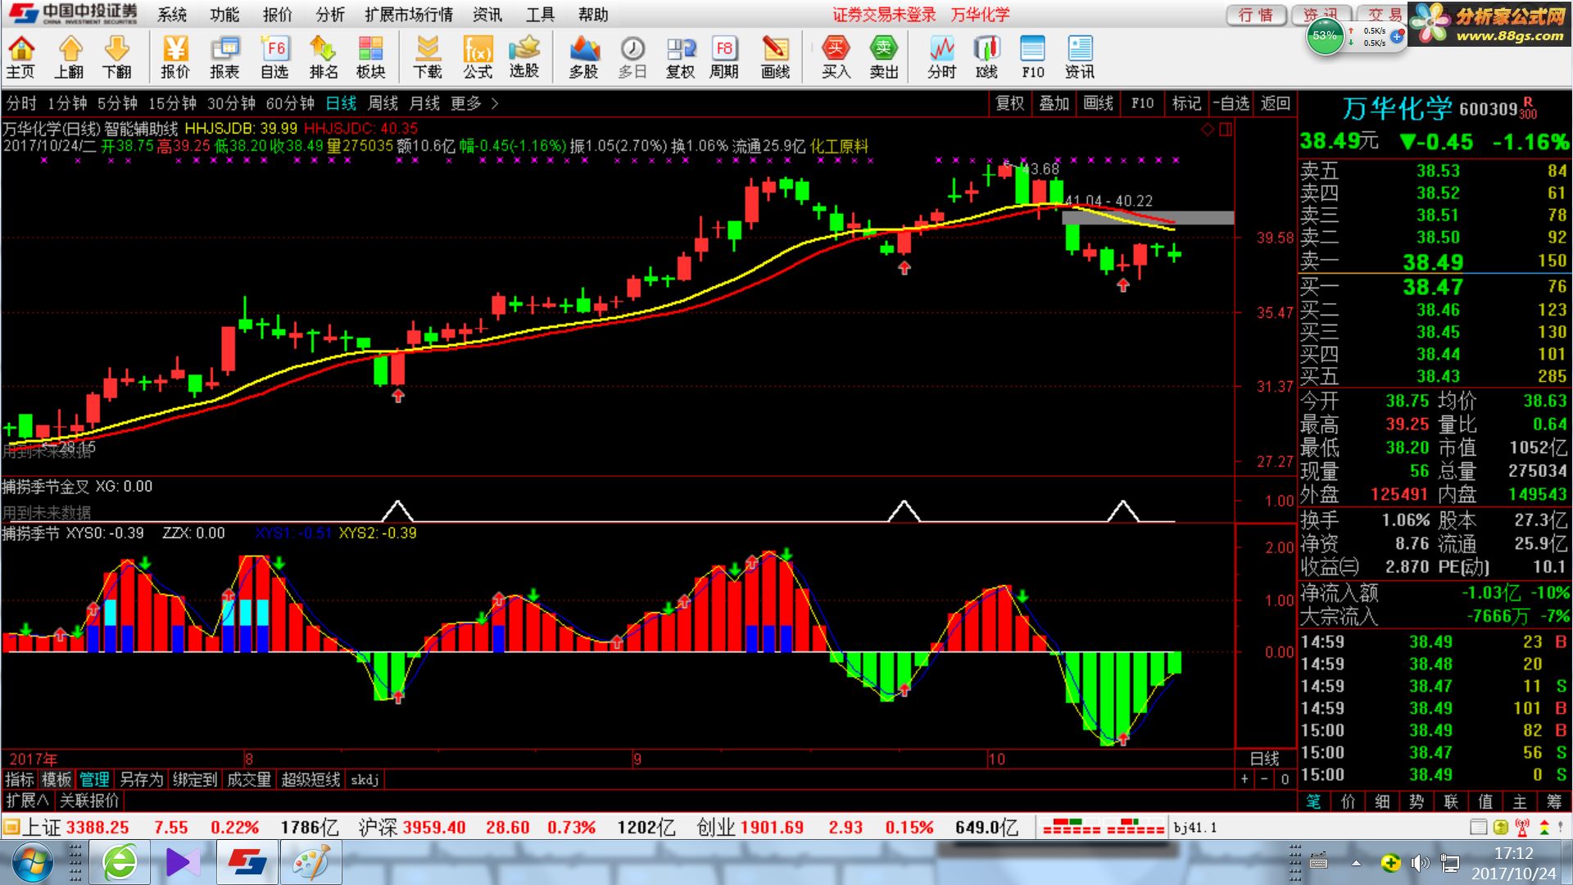Open the K线 candlestick chart icon
The width and height of the screenshot is (1573, 885).
[x=987, y=57]
